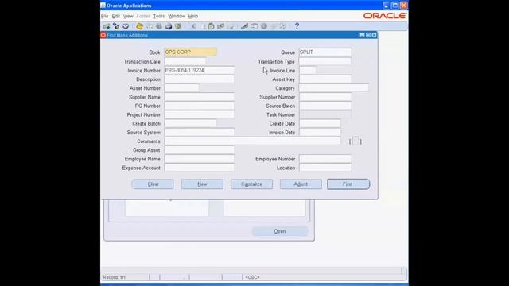Click the Clear button
The width and height of the screenshot is (509, 286).
[x=153, y=184]
